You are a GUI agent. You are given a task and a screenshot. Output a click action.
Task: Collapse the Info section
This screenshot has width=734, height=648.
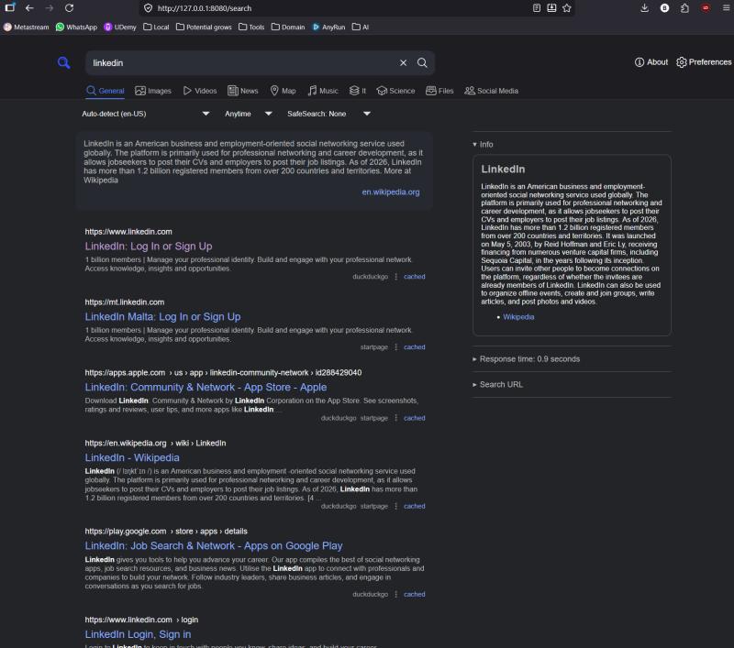pos(483,145)
